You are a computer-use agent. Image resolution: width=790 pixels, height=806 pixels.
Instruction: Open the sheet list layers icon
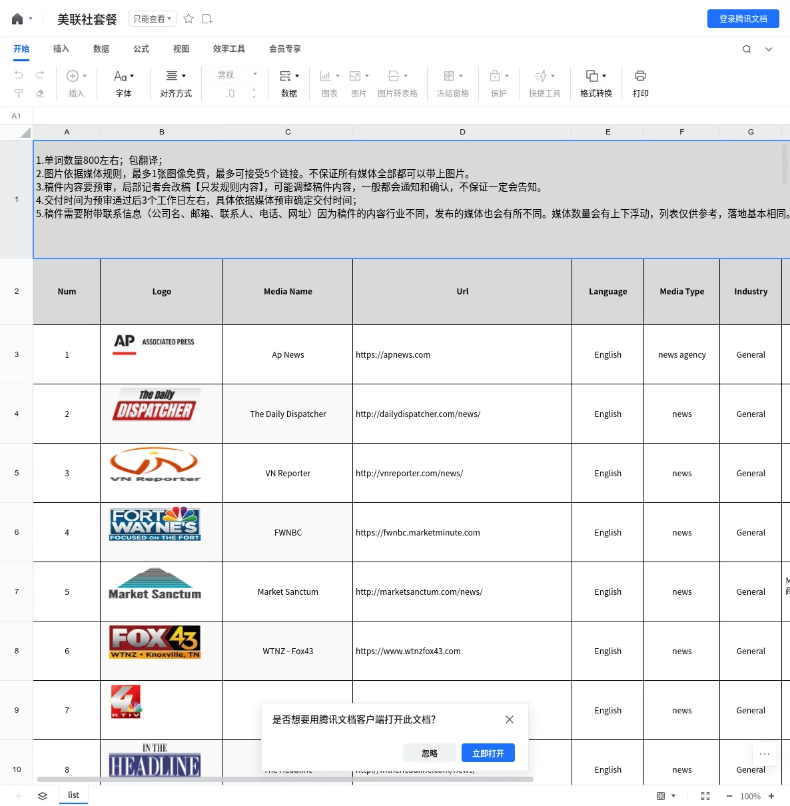point(43,796)
